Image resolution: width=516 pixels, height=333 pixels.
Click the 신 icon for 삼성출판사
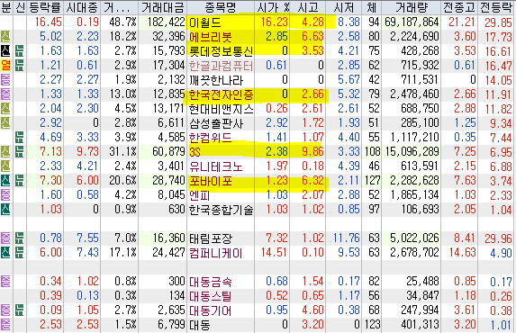5,123
